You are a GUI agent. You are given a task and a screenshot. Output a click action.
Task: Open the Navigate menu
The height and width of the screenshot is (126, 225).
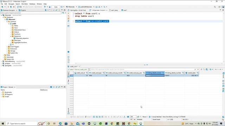click(11, 4)
